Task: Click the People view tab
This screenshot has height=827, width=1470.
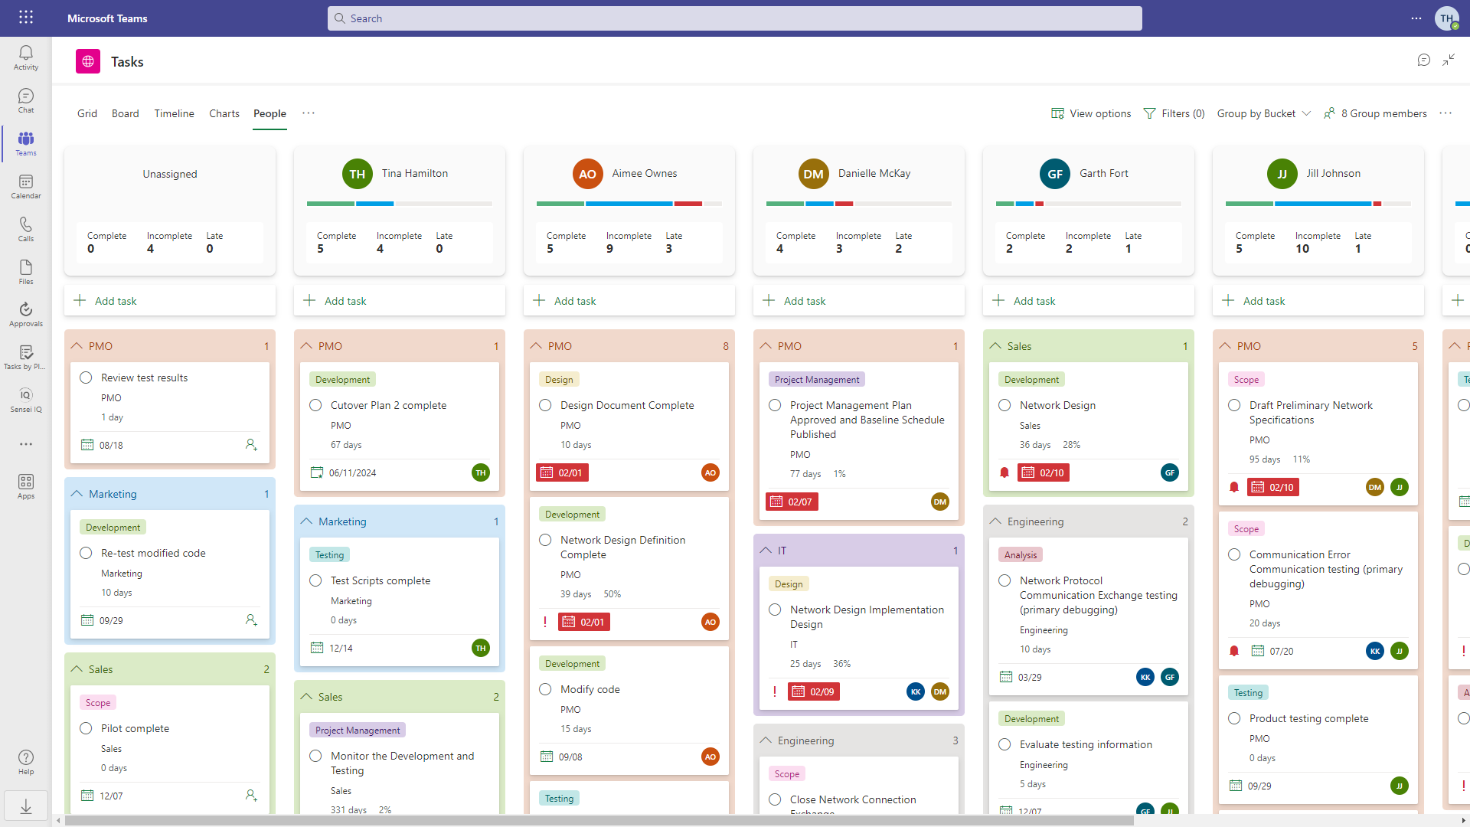Action: 269,113
